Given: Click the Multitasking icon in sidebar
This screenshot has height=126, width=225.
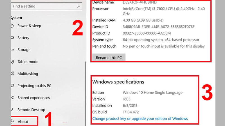Looking at the screenshot, I should tap(12, 74).
